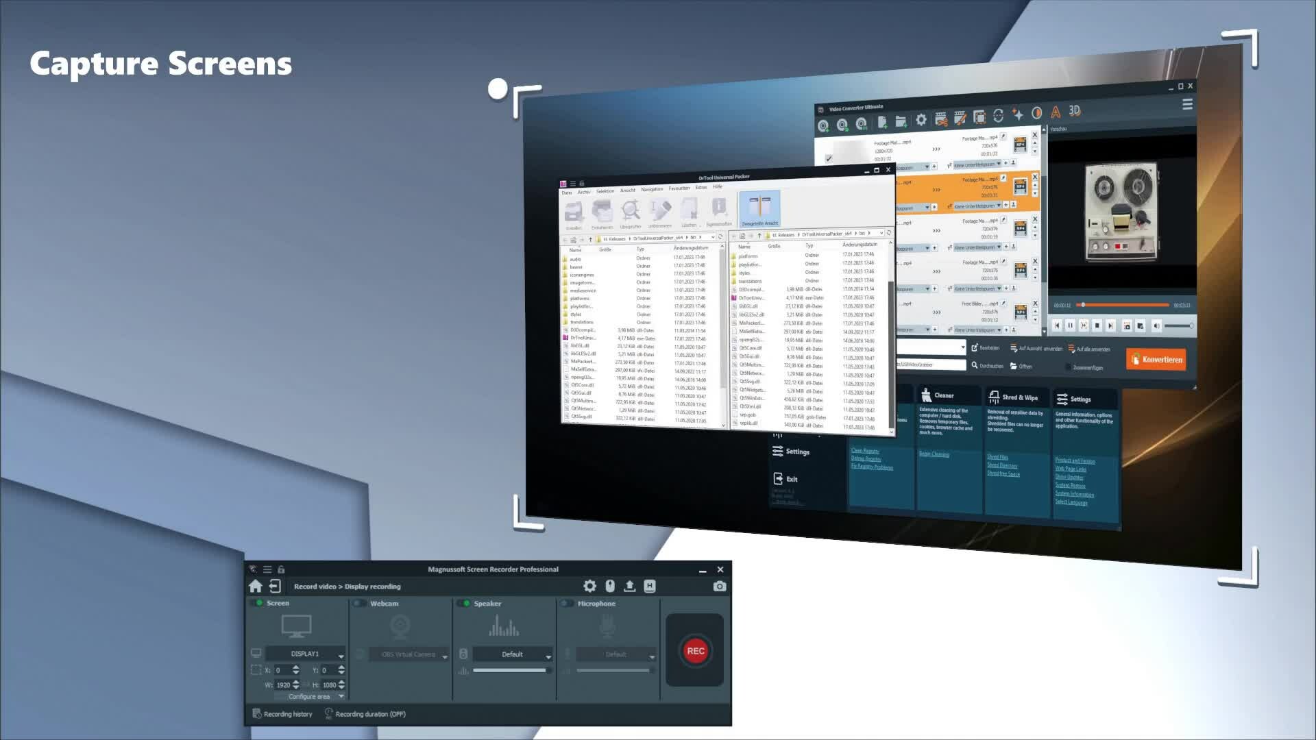
Task: Toggle the Screen capture switch
Action: (257, 603)
